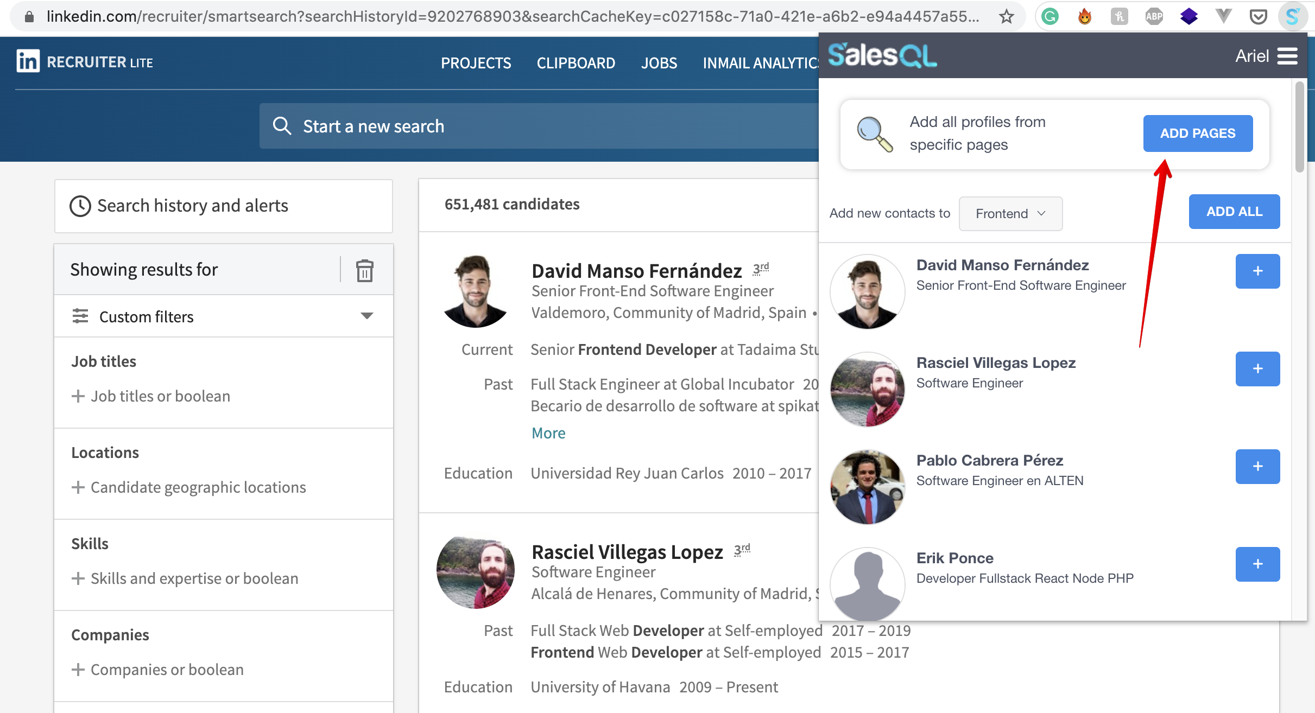Add Pablo Cabrera Pérez with plus button
This screenshot has width=1315, height=713.
pyautogui.click(x=1257, y=467)
